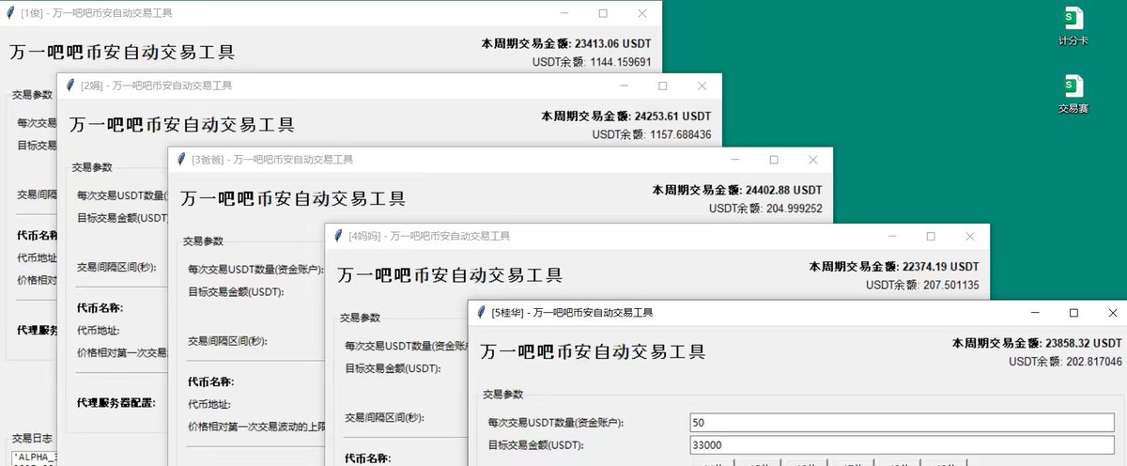This screenshot has height=466, width=1127.
Task: Maximize the [4妈妈] window
Action: tap(931, 236)
